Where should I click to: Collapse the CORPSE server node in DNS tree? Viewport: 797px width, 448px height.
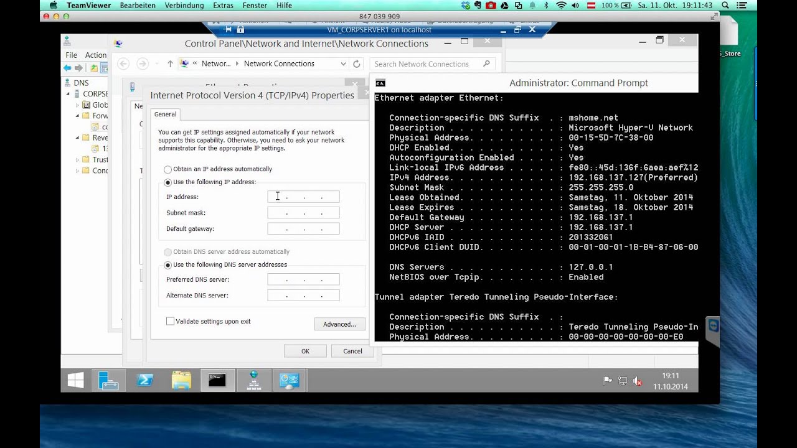click(x=68, y=94)
